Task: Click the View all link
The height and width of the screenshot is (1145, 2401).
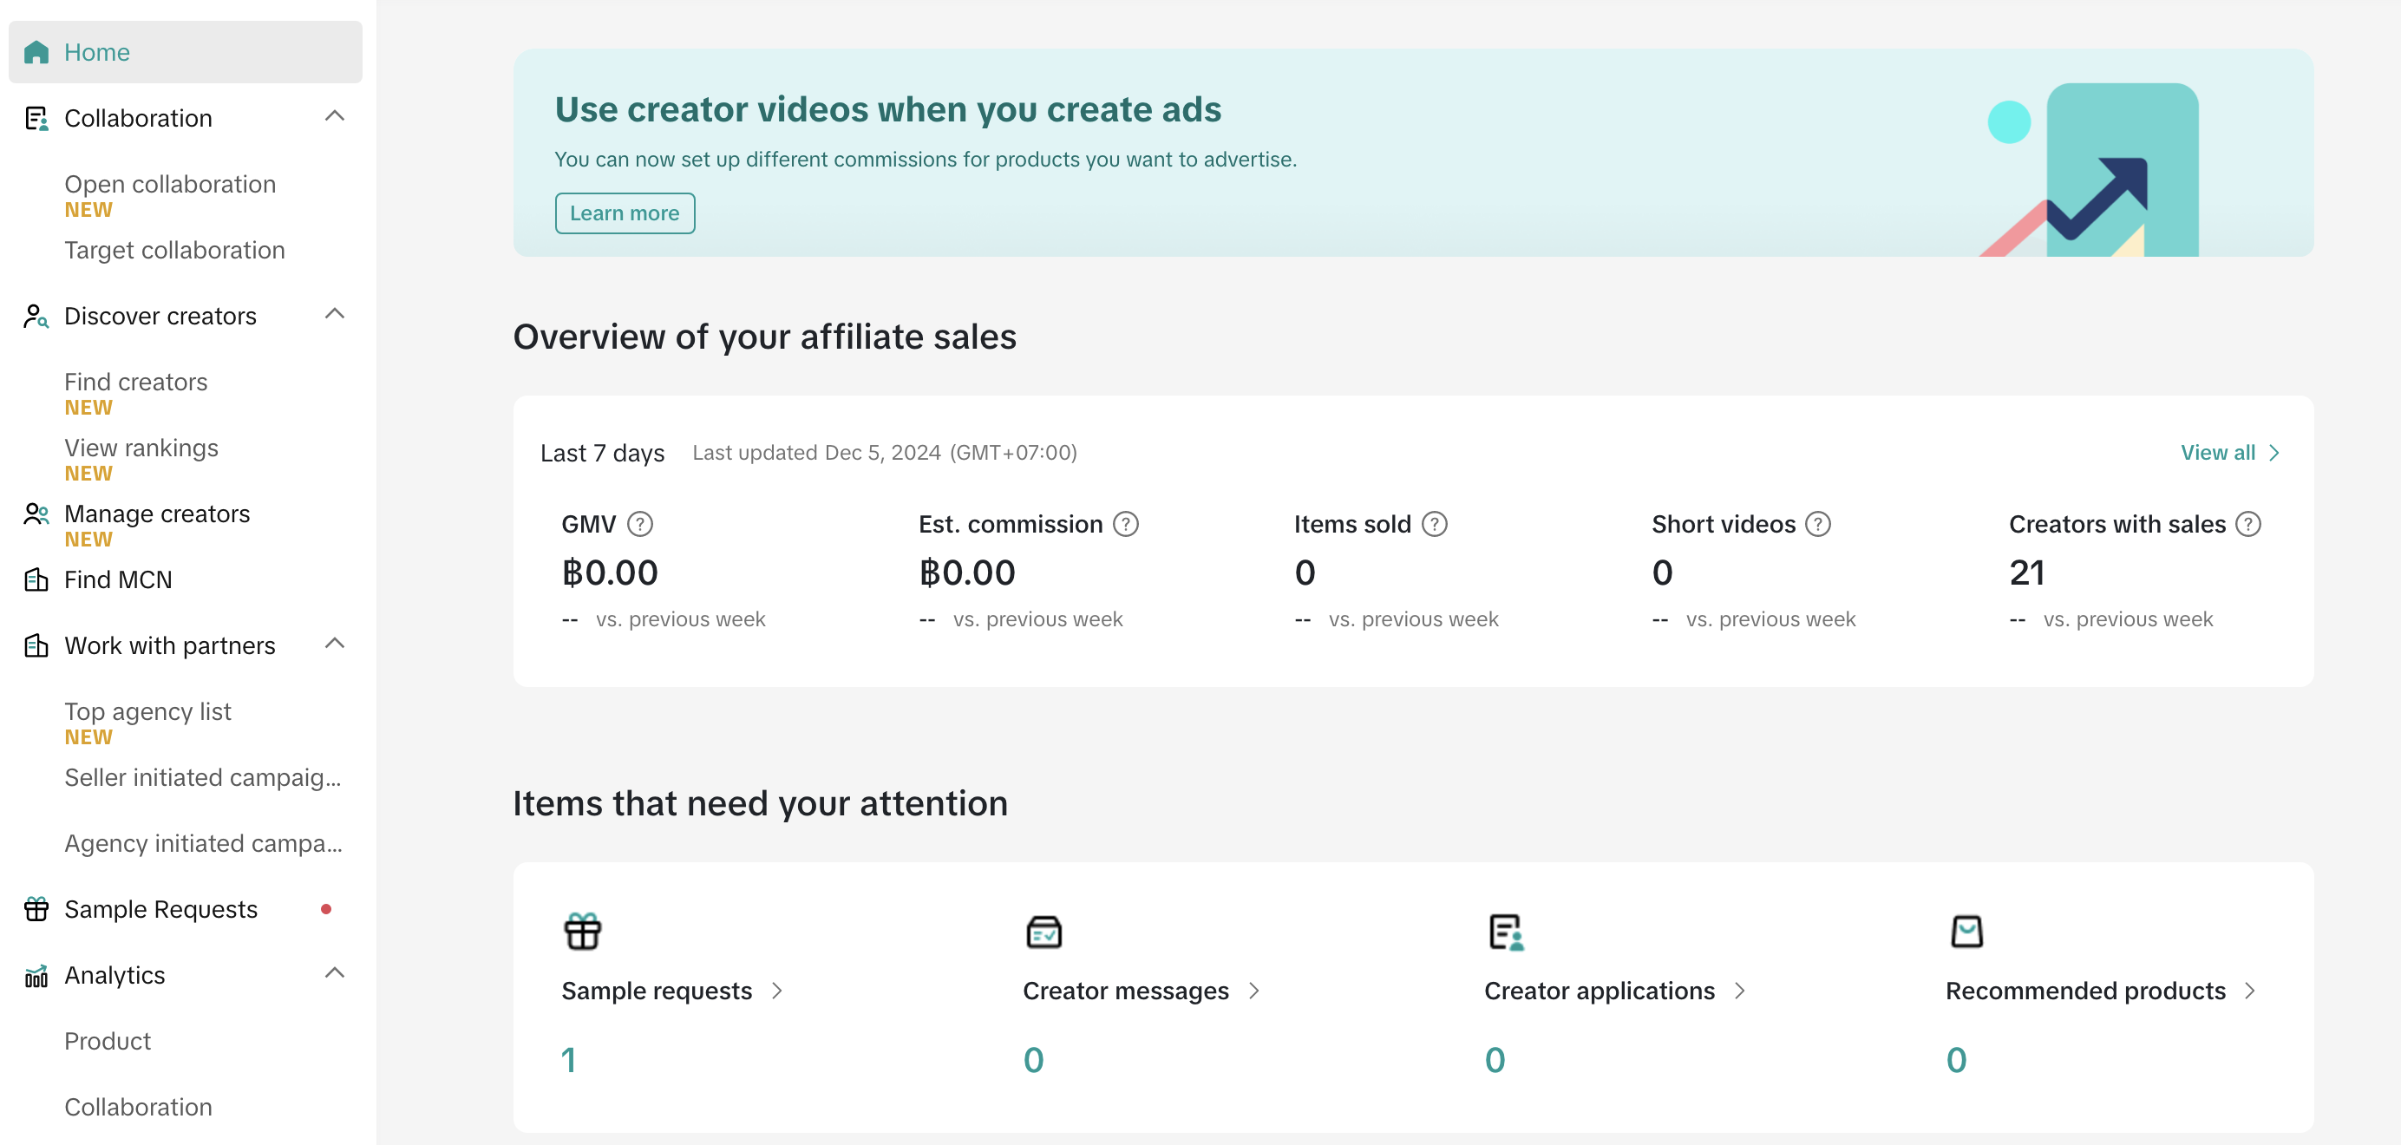Action: [x=2217, y=453]
